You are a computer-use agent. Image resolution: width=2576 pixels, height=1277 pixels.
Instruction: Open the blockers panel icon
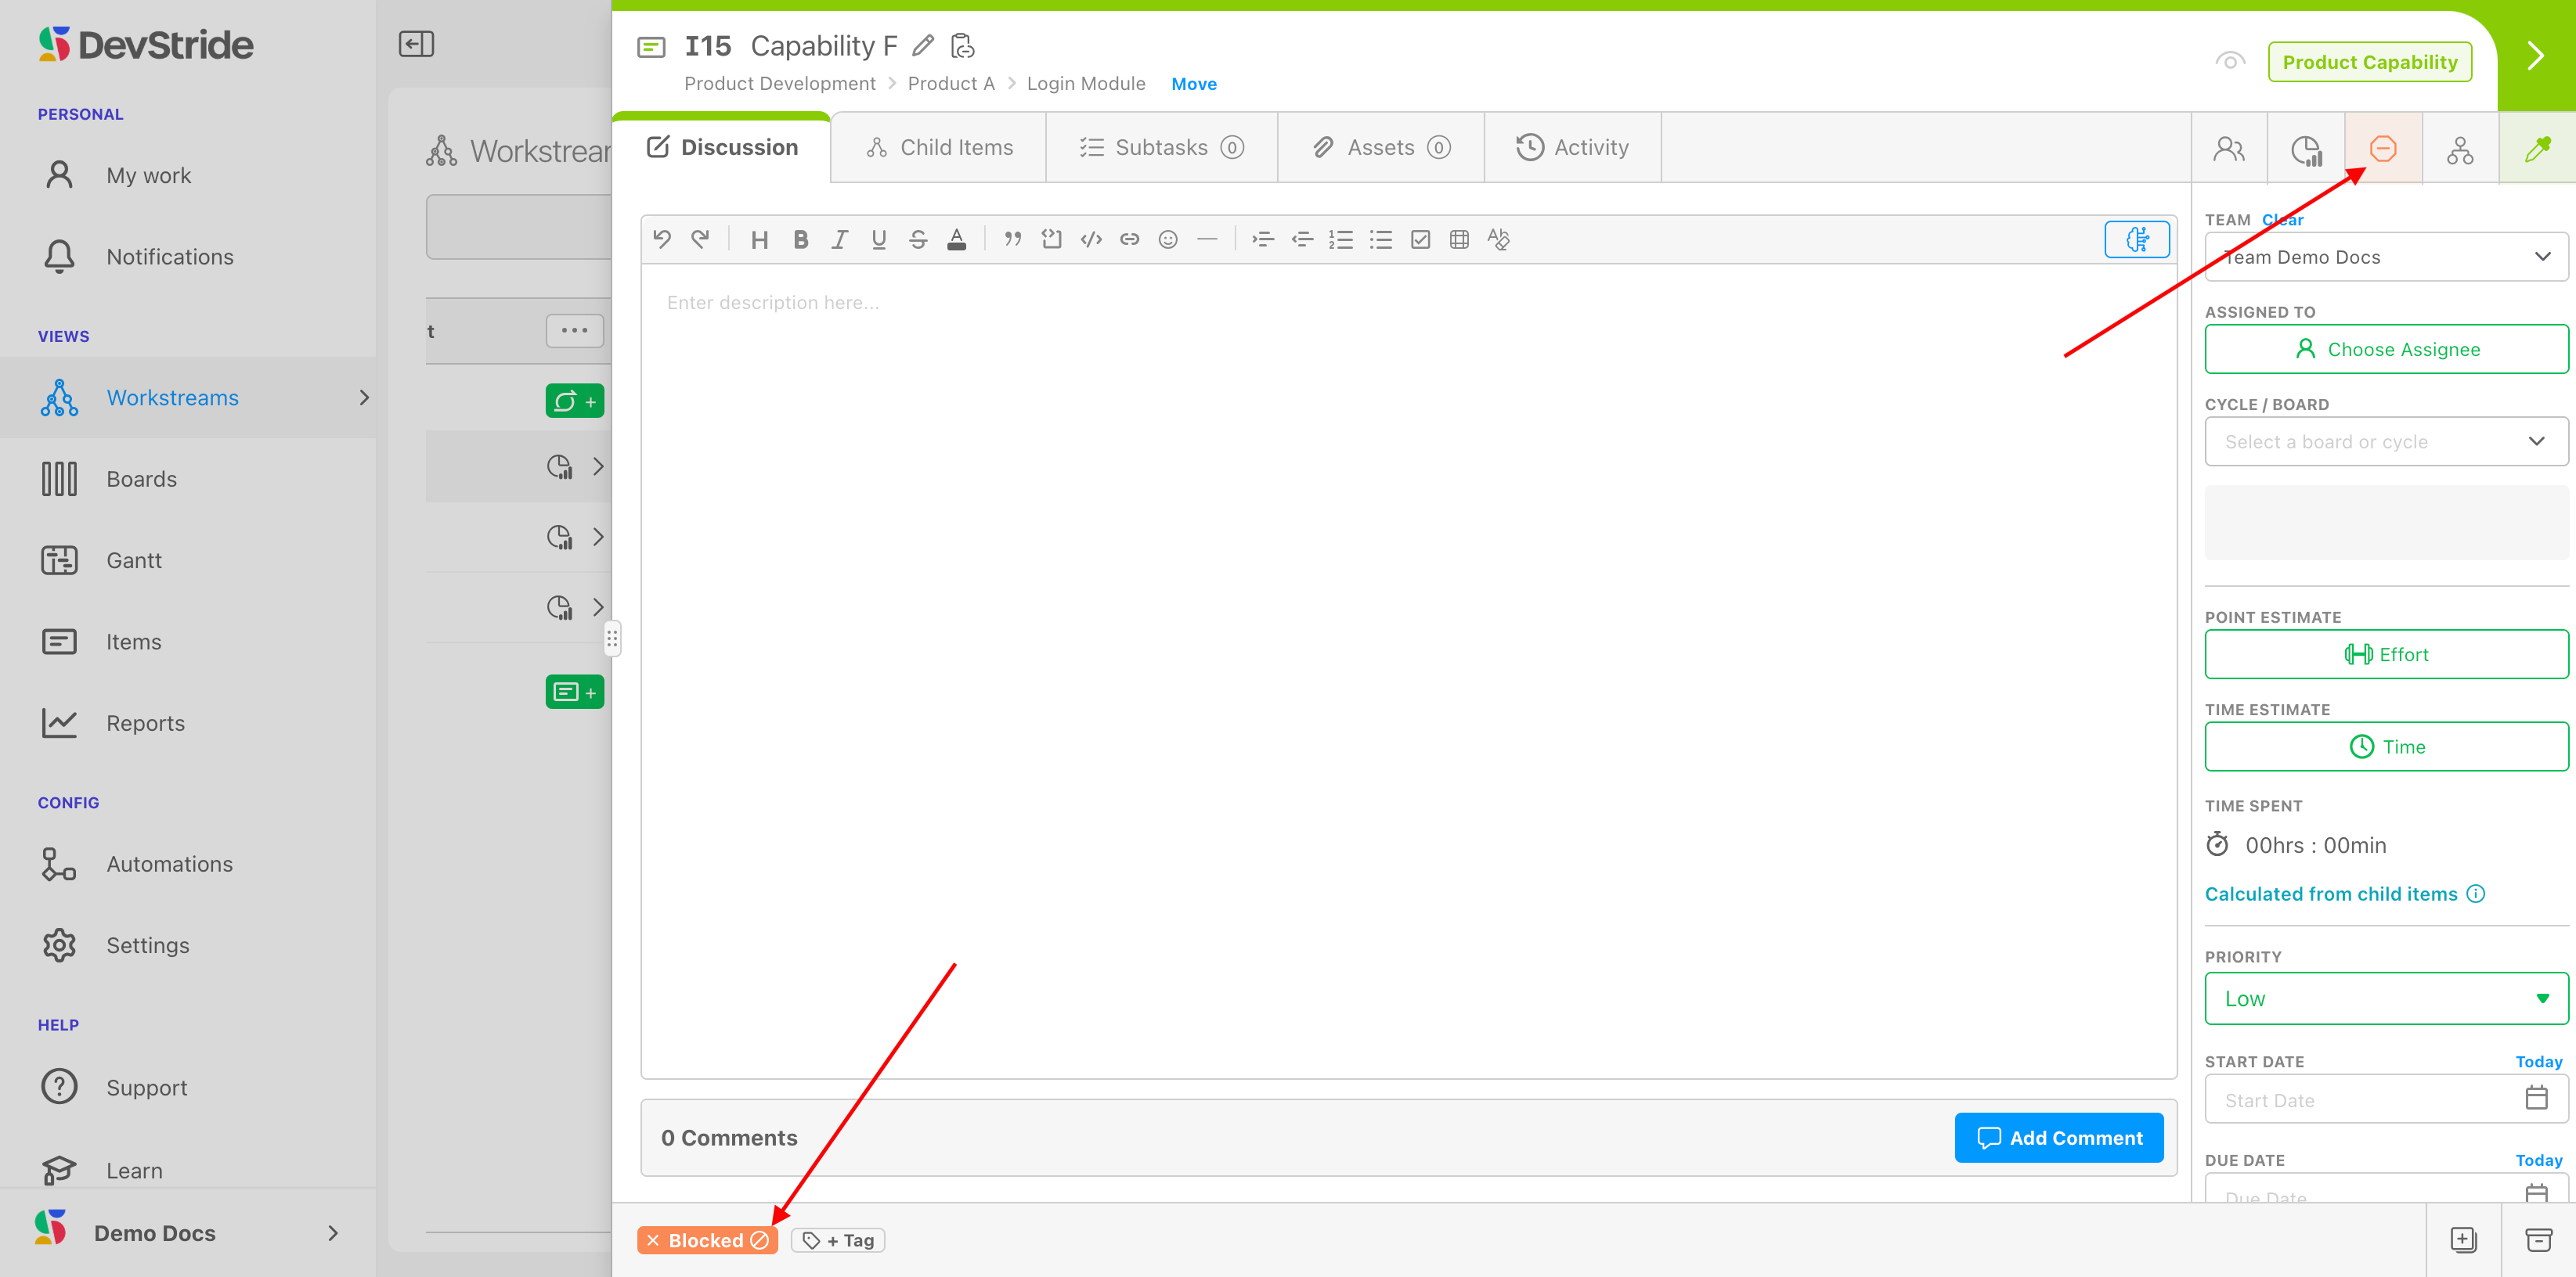pos(2383,149)
